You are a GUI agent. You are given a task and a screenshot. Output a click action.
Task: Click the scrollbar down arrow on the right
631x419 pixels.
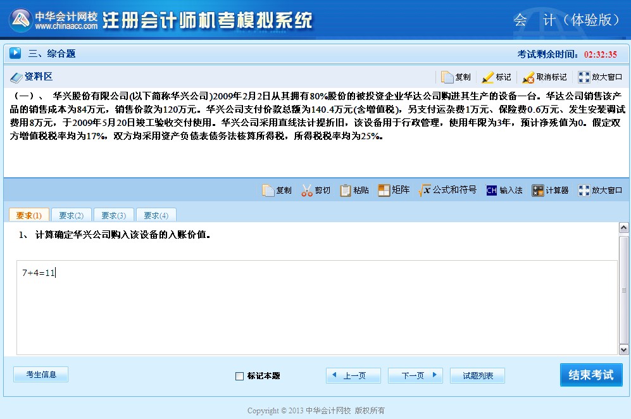pos(624,349)
